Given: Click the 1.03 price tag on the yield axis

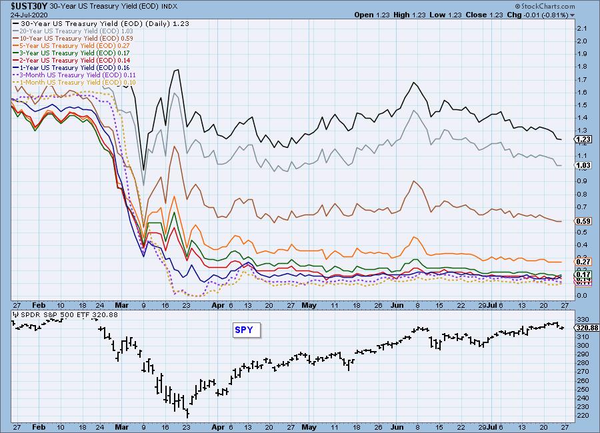Looking at the screenshot, I should [x=583, y=165].
